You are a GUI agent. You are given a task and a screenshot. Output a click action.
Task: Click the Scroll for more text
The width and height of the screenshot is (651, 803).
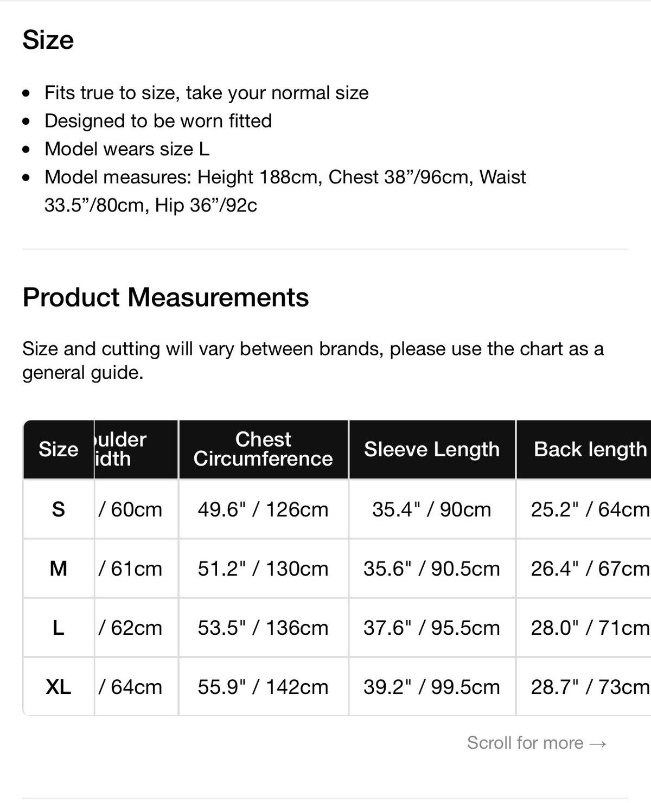pos(525,743)
